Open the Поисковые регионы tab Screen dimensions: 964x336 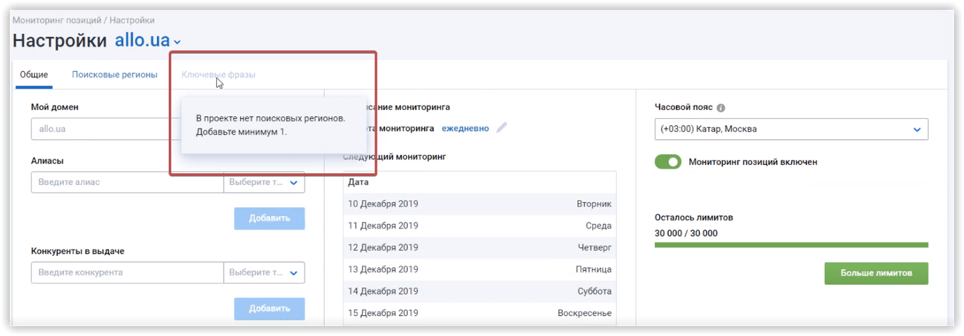pyautogui.click(x=114, y=75)
